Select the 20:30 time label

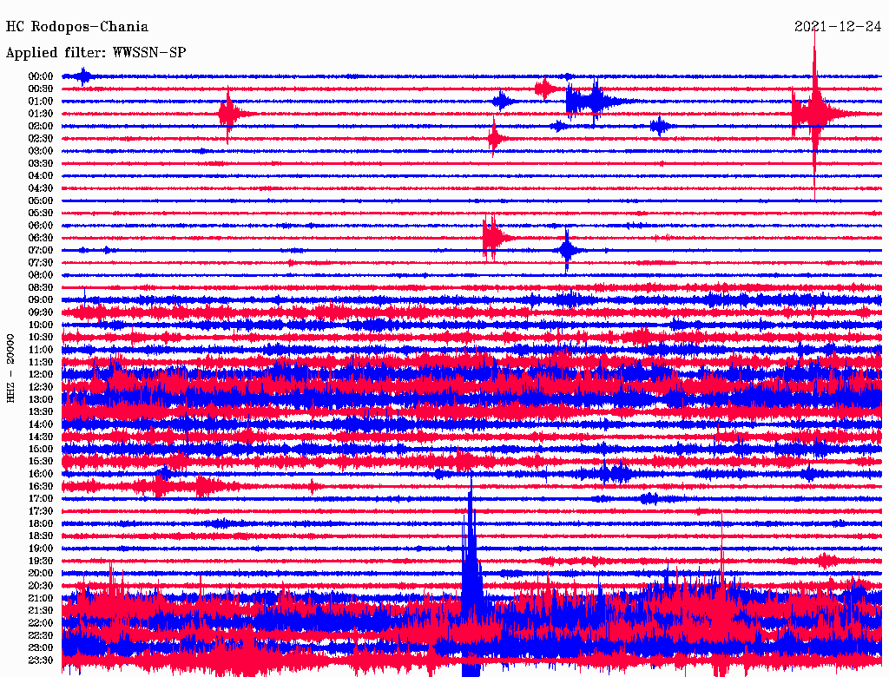(41, 586)
